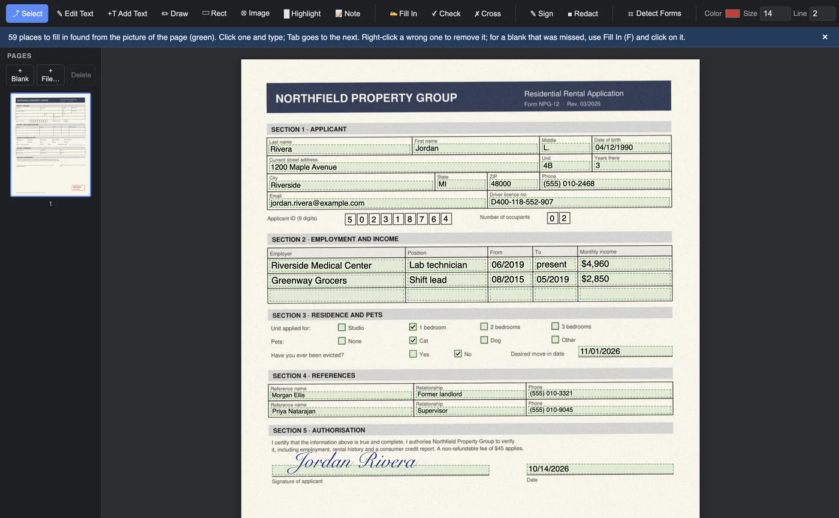Choose the Edit Text tool
The image size is (839, 518).
[75, 13]
